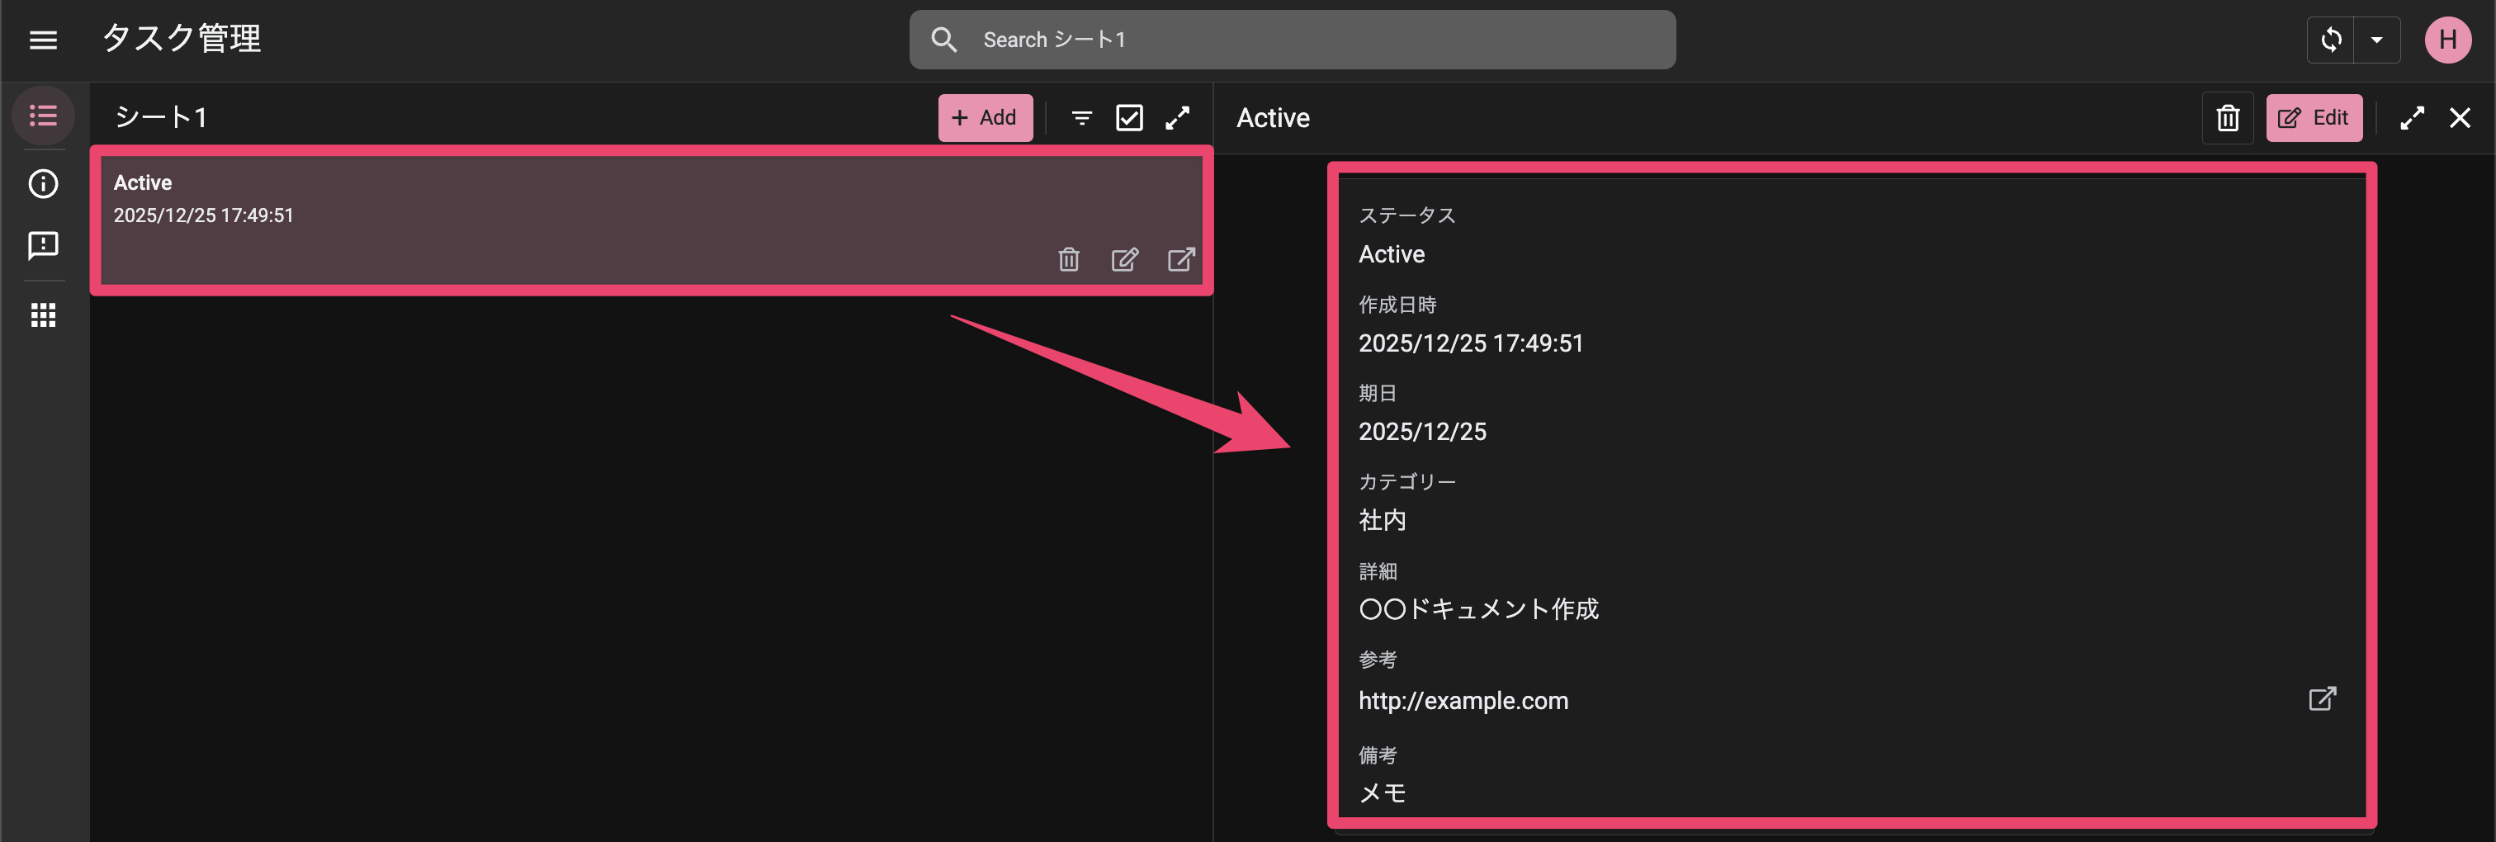Open the filter icon in list toolbar
This screenshot has width=2496, height=842.
[1081, 117]
